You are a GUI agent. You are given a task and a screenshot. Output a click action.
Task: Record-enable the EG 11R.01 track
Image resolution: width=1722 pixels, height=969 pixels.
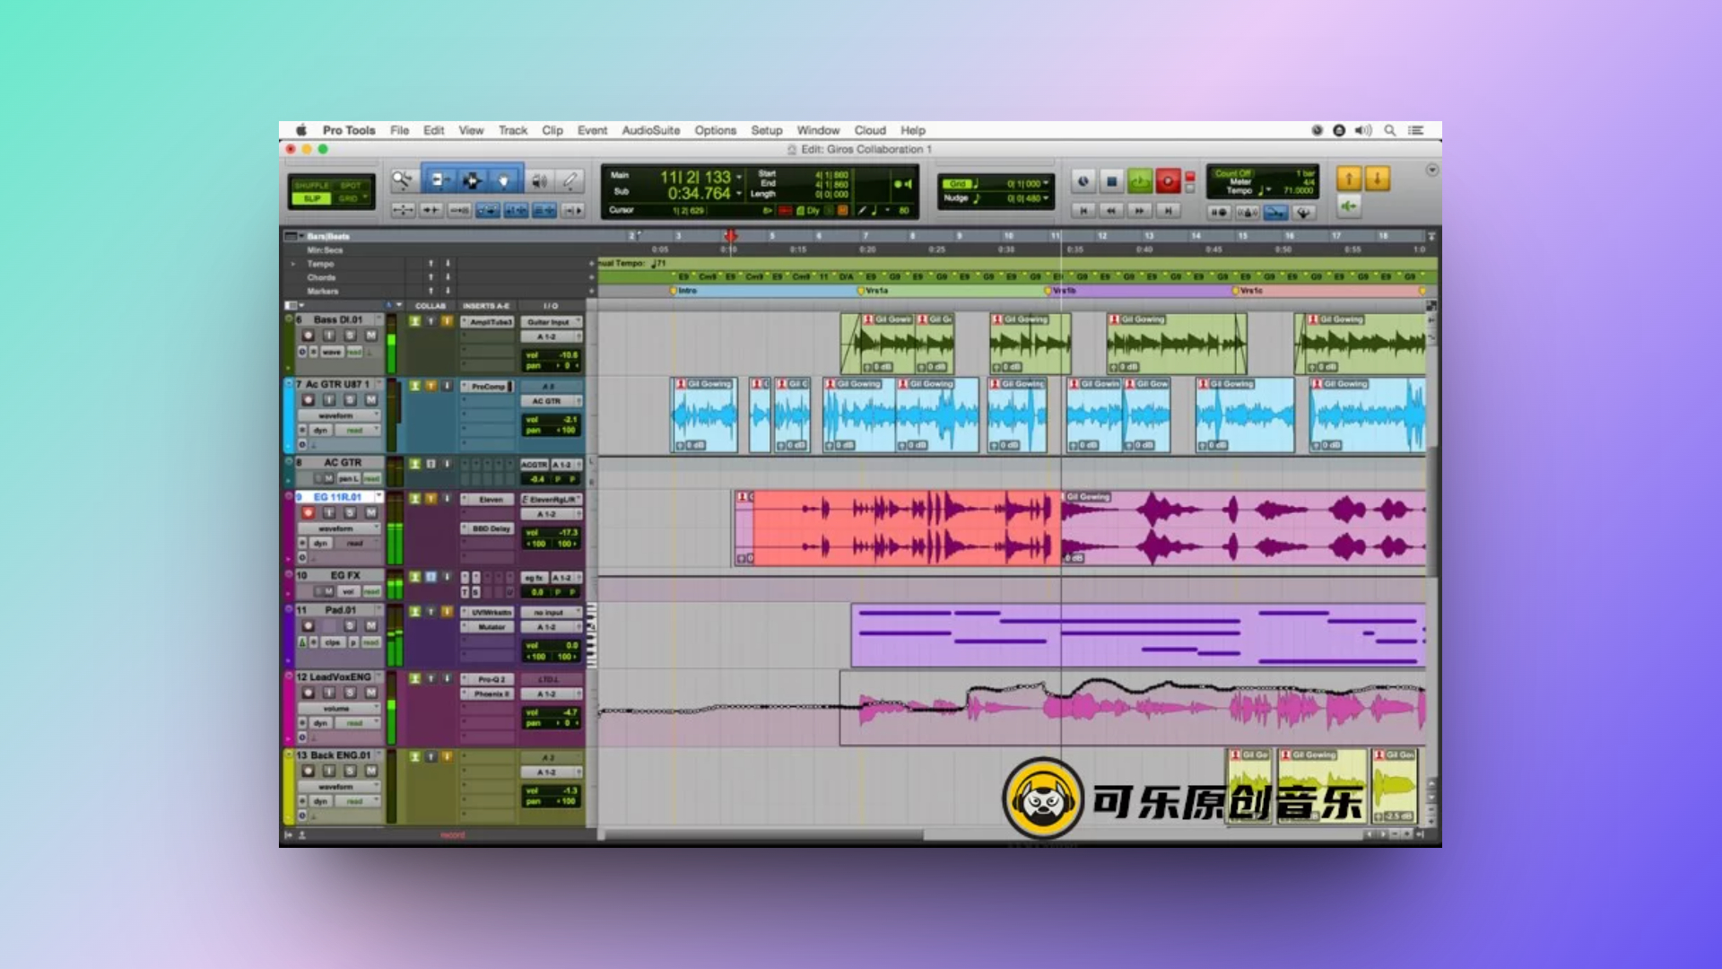(x=308, y=513)
